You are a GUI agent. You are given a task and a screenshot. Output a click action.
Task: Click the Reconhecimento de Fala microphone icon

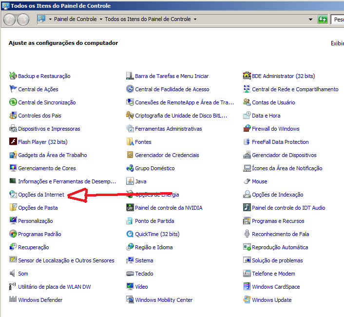point(247,234)
